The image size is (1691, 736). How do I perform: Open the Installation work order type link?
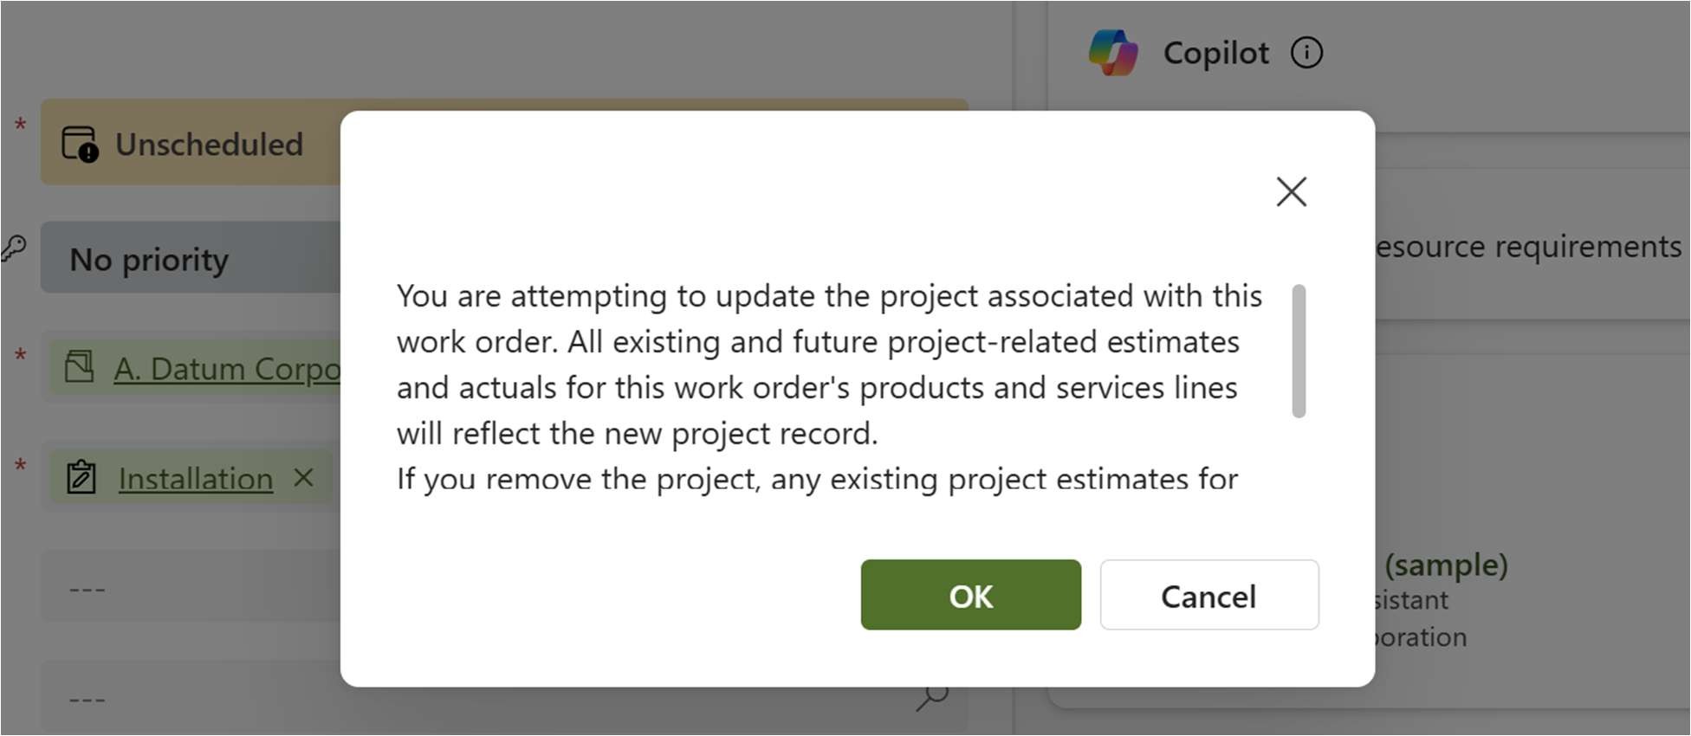point(196,479)
